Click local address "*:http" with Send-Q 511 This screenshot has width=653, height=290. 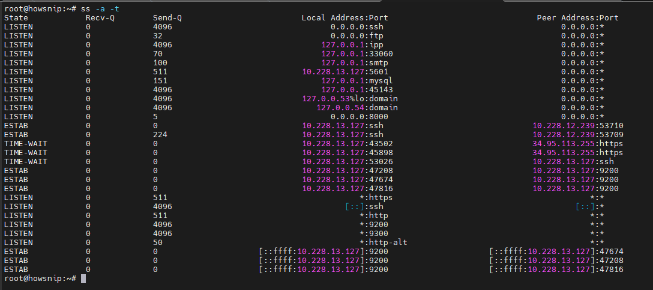coord(374,215)
